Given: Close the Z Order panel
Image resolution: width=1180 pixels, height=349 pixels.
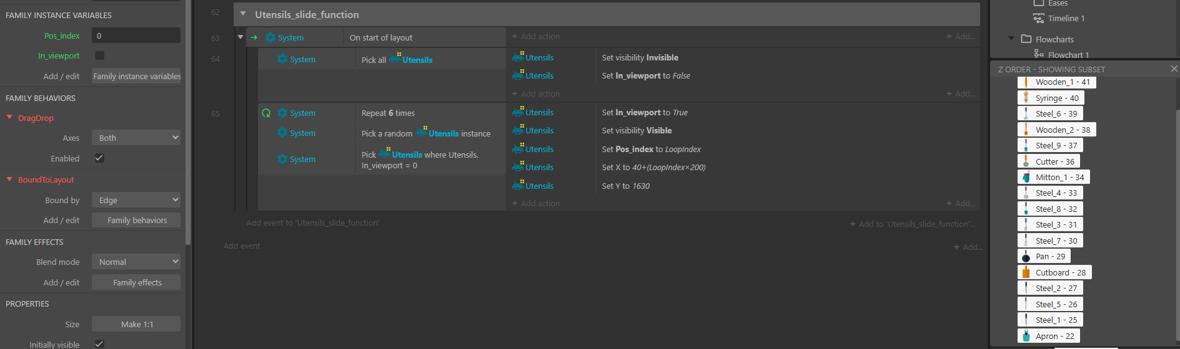Looking at the screenshot, I should (x=1174, y=69).
